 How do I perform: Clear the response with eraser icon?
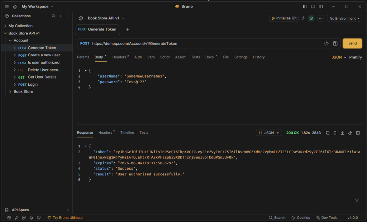[x=350, y=133]
